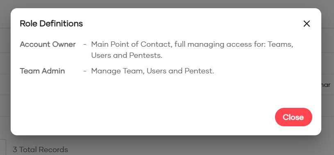Click the dash separator after Team Admin
334x155 pixels.
[85, 71]
